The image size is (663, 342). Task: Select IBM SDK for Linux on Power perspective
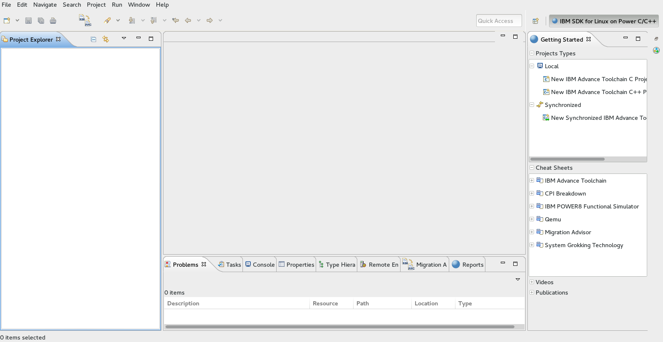coord(604,21)
